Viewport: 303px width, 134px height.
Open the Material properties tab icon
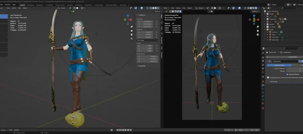click(x=263, y=104)
